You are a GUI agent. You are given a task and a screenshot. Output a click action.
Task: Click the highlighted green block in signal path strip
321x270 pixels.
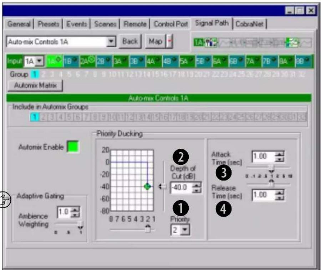292,42
